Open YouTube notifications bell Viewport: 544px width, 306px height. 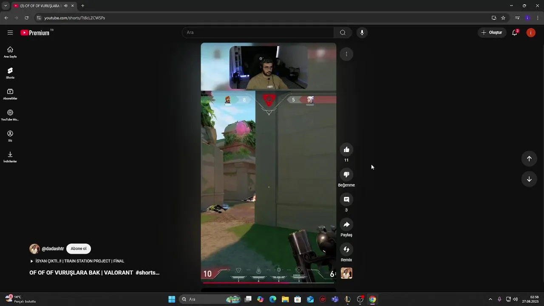click(x=515, y=33)
